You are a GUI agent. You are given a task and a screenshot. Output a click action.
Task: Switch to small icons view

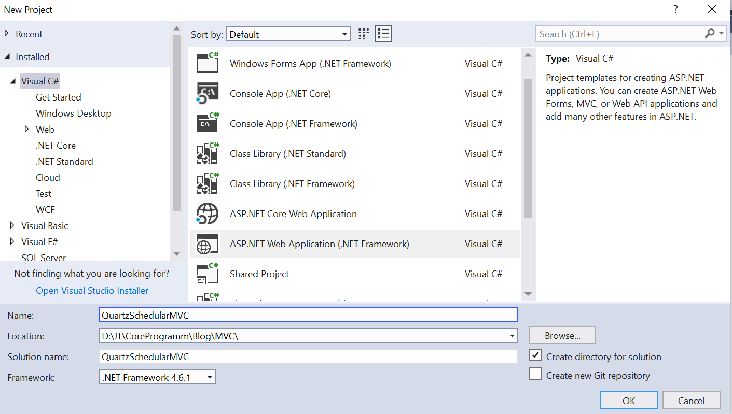click(363, 33)
